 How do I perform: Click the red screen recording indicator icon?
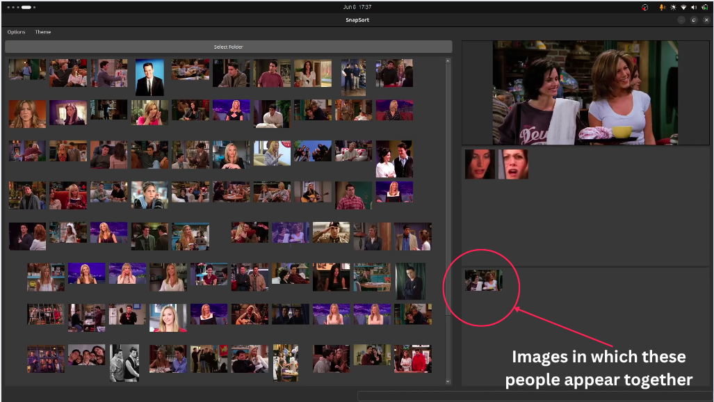coord(644,7)
